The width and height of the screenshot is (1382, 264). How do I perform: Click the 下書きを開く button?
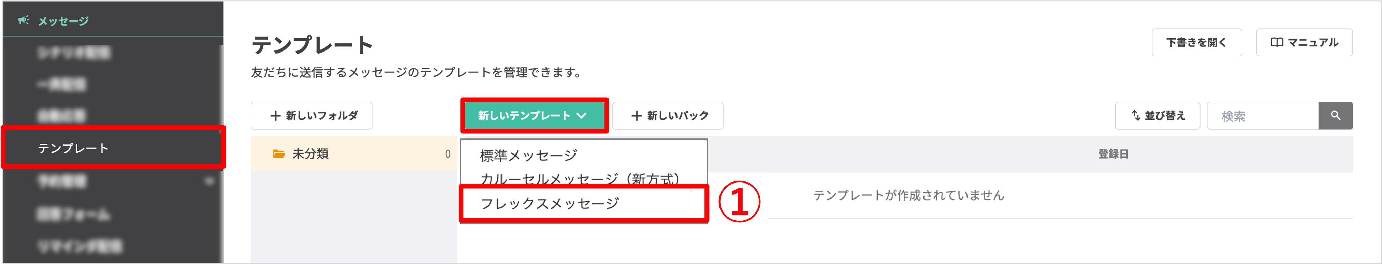pyautogui.click(x=1197, y=42)
